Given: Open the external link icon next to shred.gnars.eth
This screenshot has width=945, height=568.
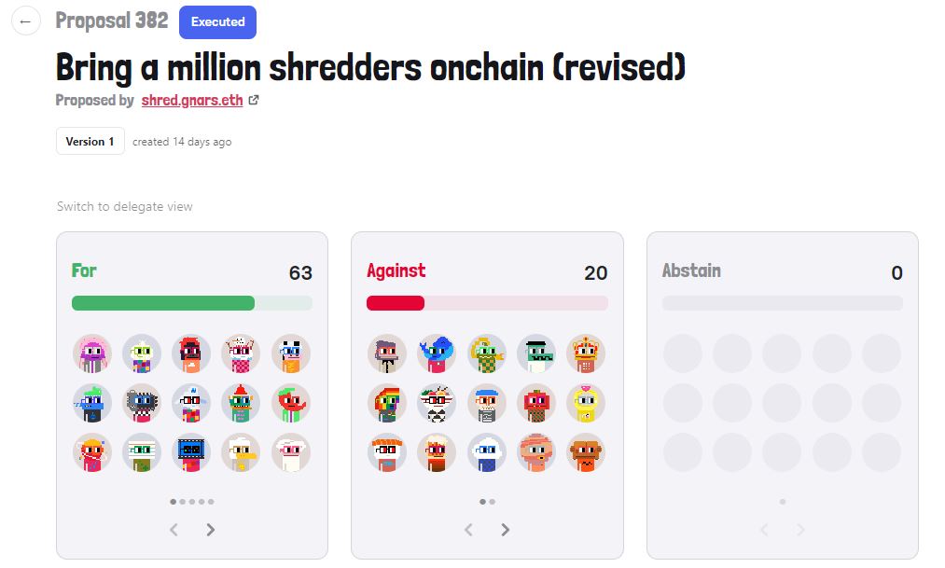Looking at the screenshot, I should click(x=254, y=100).
